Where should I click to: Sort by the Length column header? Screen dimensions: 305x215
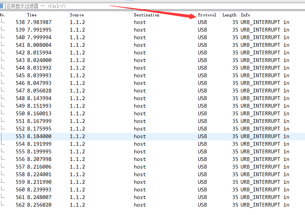pos(230,15)
